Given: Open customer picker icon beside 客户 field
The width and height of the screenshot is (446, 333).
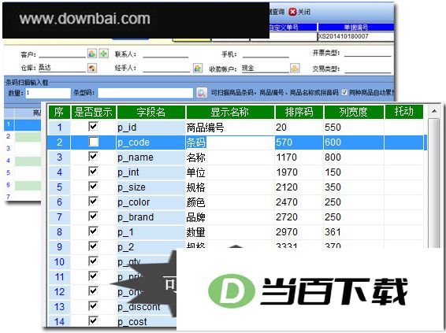Looking at the screenshot, I should (92, 53).
